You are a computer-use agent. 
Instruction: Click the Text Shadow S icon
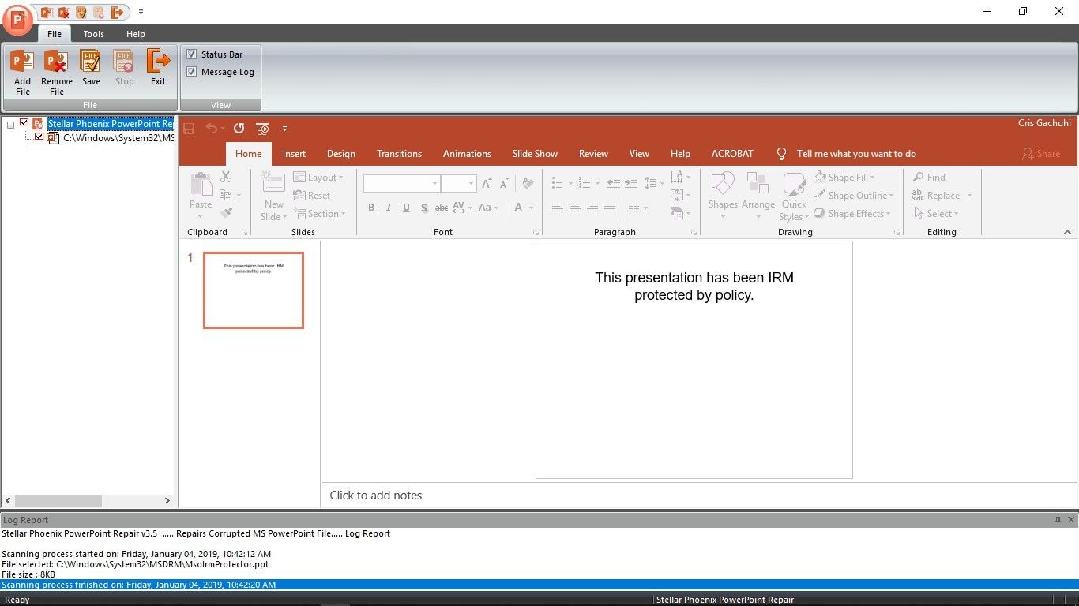click(x=424, y=208)
